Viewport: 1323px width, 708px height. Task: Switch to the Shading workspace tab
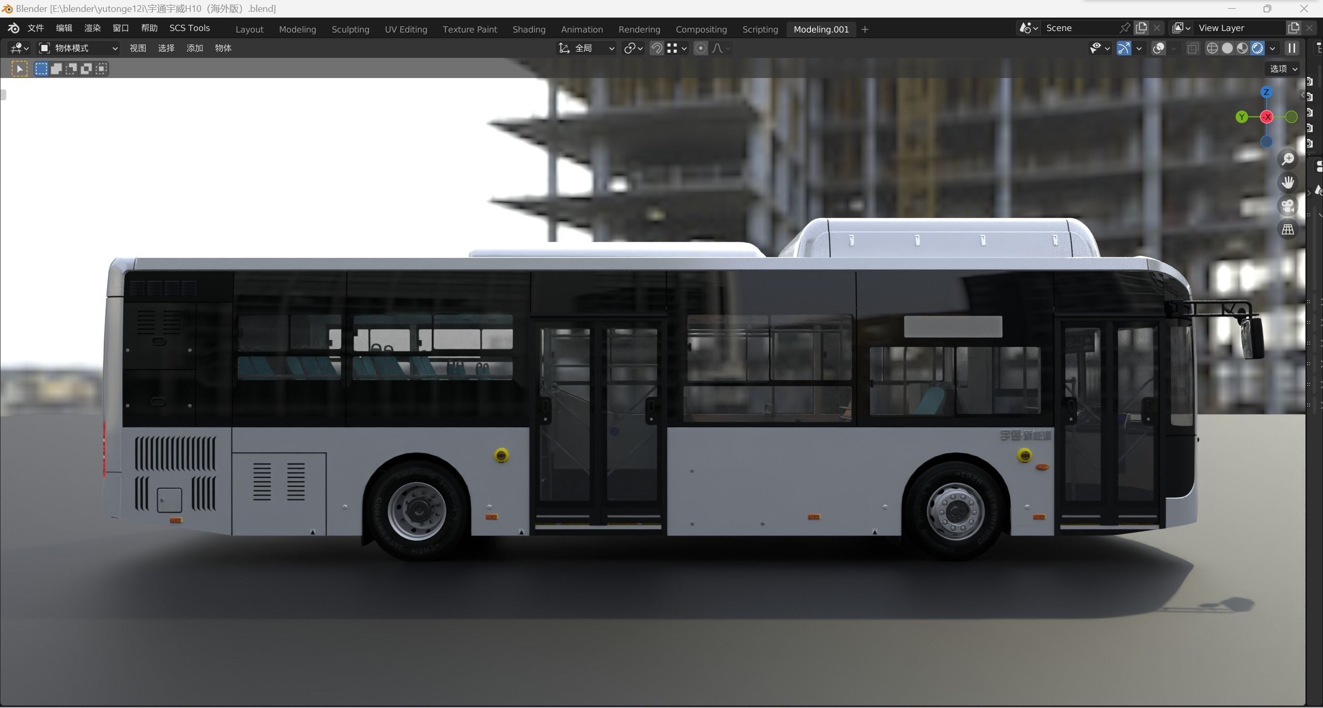pyautogui.click(x=529, y=29)
